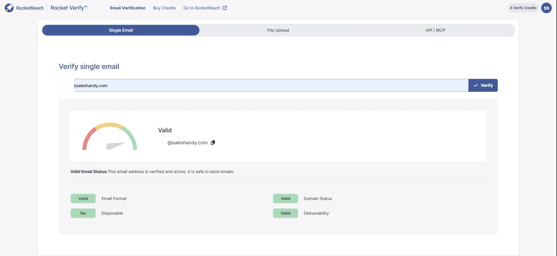557x256 pixels.
Task: Click the gauge needle pointer
Action: click(x=115, y=146)
